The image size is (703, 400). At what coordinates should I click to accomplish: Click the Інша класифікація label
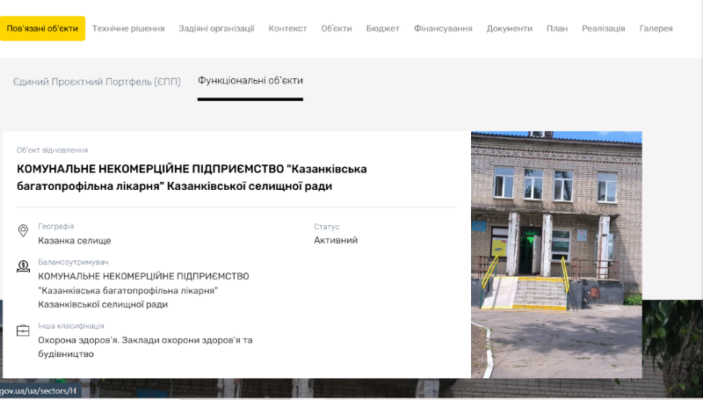(71, 326)
